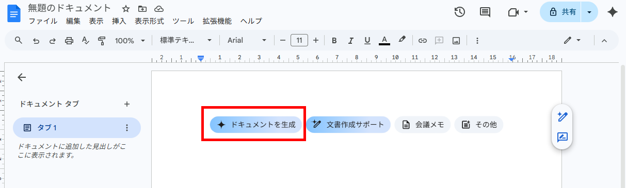This screenshot has width=626, height=188.
Task: Click the move to folder icon
Action: point(142,9)
